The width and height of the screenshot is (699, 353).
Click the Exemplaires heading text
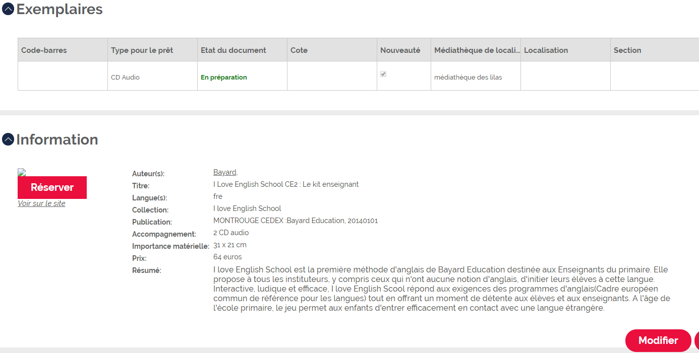coord(60,9)
